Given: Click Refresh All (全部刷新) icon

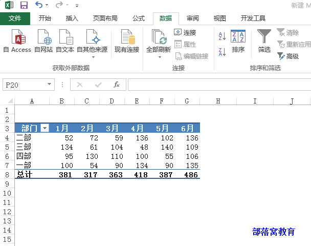Looking at the screenshot, I should (159, 37).
